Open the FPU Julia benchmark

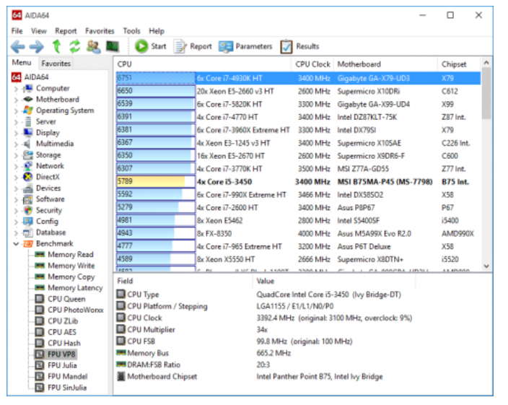point(56,366)
